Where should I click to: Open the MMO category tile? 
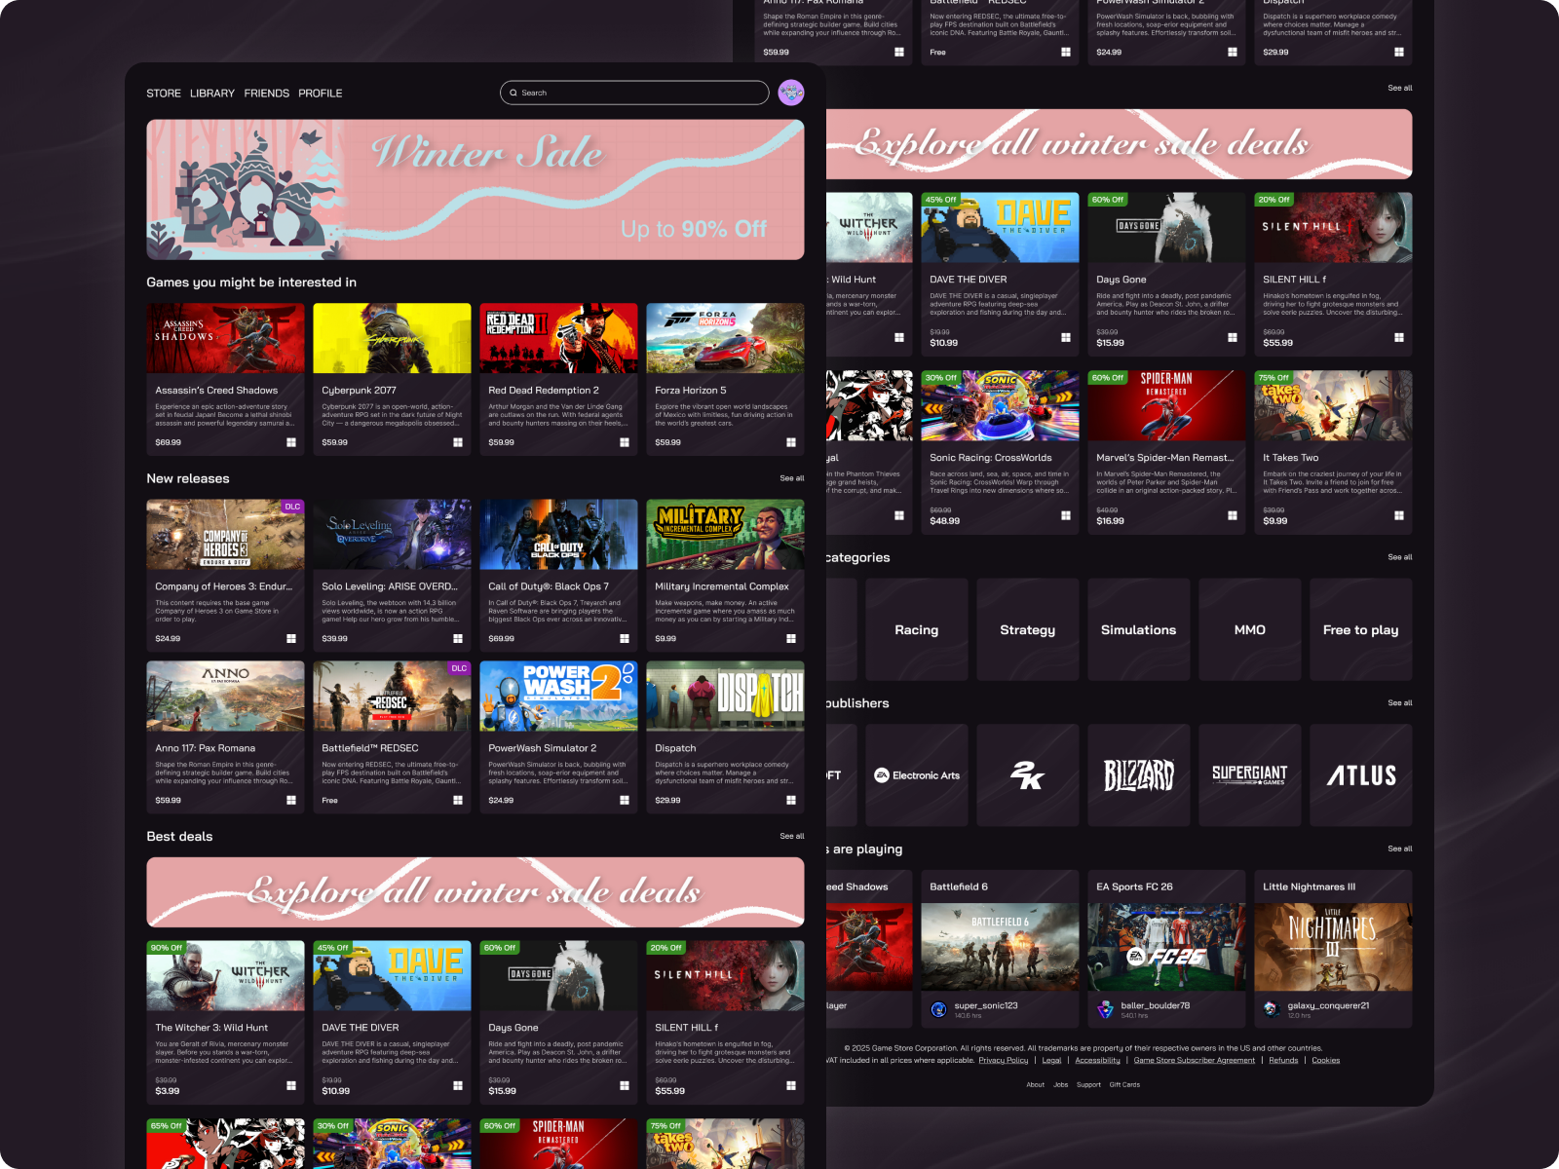[1250, 630]
